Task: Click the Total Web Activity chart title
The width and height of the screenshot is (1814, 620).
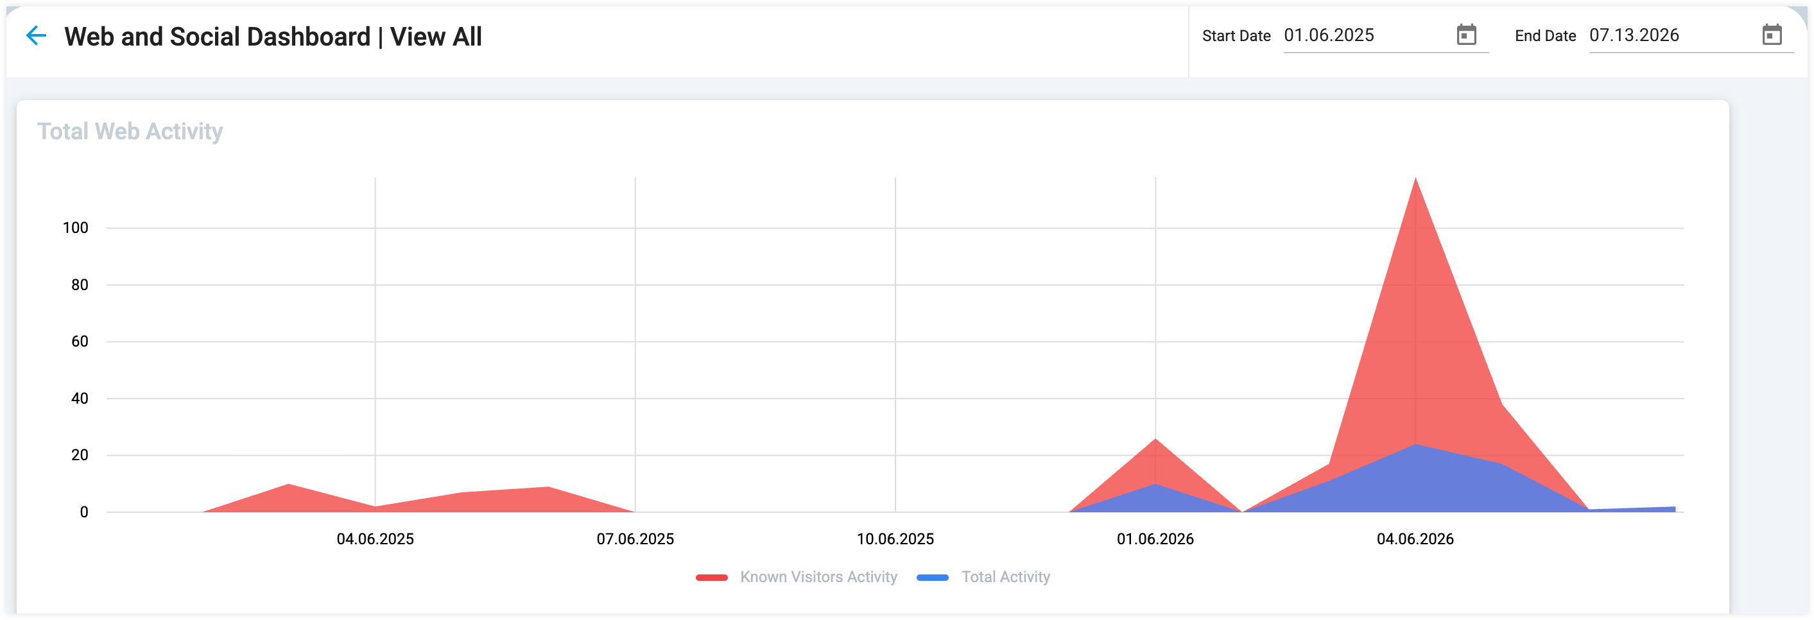Action: pos(130,132)
